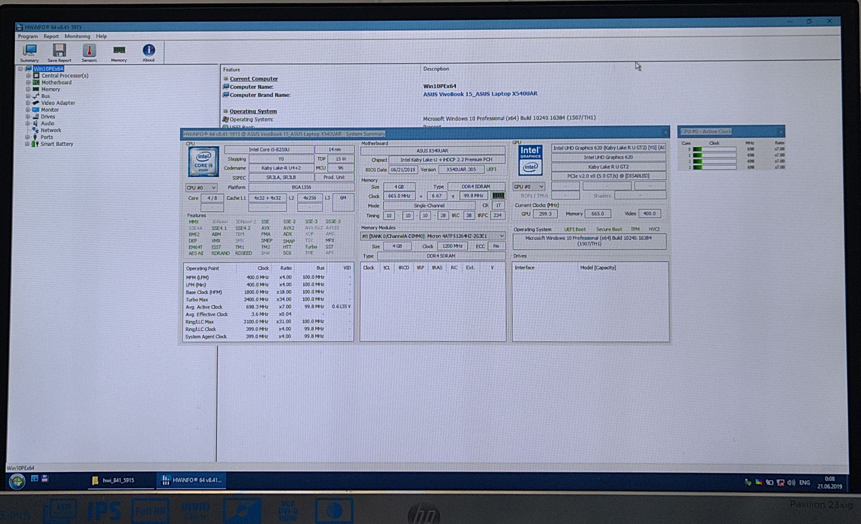Select the Smart Battery tree label
Image resolution: width=861 pixels, height=524 pixels.
(x=57, y=144)
